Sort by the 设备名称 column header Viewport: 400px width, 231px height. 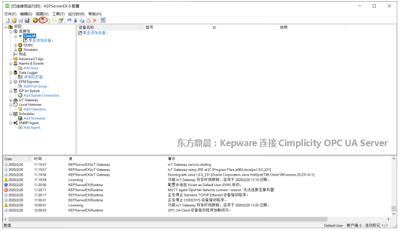click(x=110, y=27)
